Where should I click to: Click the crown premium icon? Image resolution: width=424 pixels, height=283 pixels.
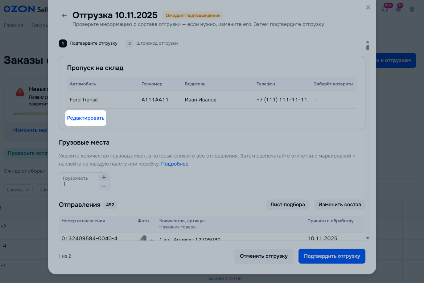(412, 9)
